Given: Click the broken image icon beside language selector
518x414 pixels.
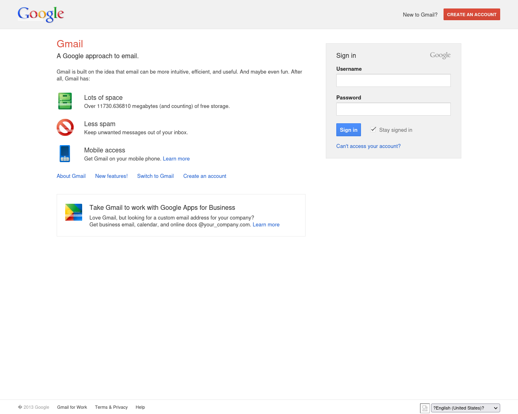Looking at the screenshot, I should (x=425, y=408).
